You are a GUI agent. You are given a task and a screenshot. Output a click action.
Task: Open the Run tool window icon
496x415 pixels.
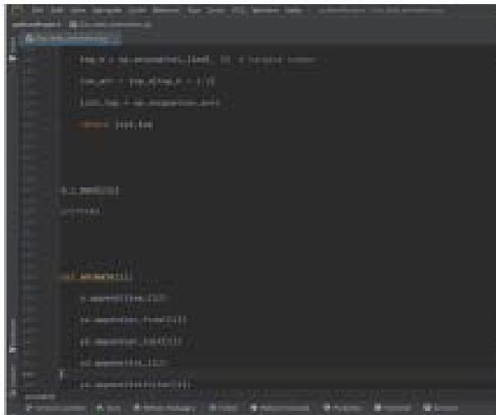pyautogui.click(x=111, y=408)
